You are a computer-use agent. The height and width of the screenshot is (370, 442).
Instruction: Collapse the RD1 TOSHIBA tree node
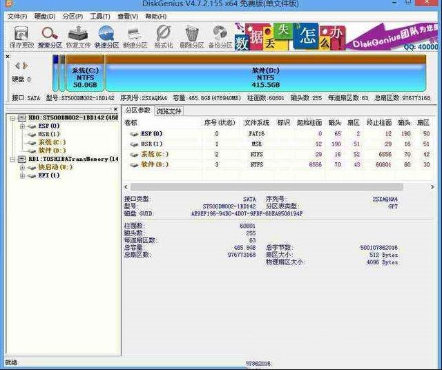pos(12,159)
